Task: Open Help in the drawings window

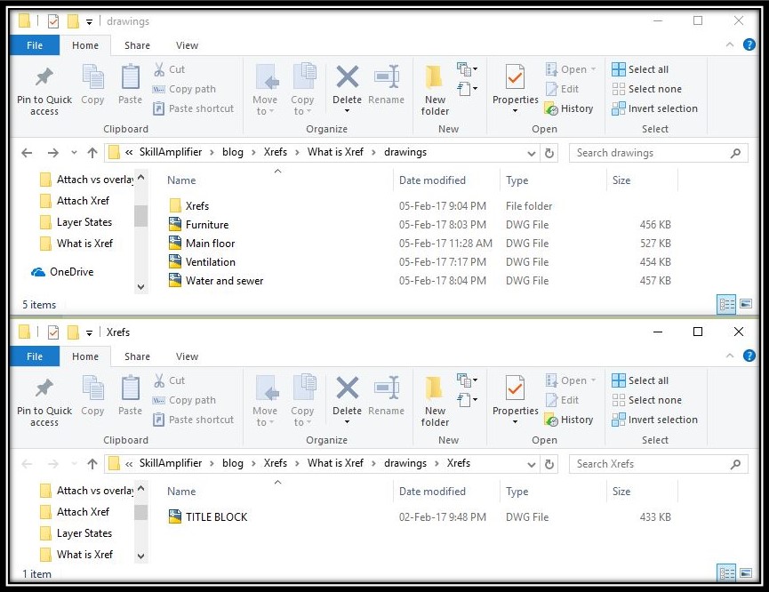Action: 749,44
